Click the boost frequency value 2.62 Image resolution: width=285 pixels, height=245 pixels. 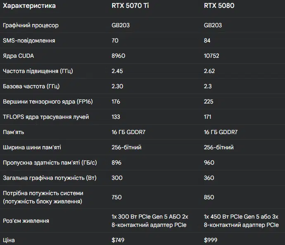coord(209,71)
